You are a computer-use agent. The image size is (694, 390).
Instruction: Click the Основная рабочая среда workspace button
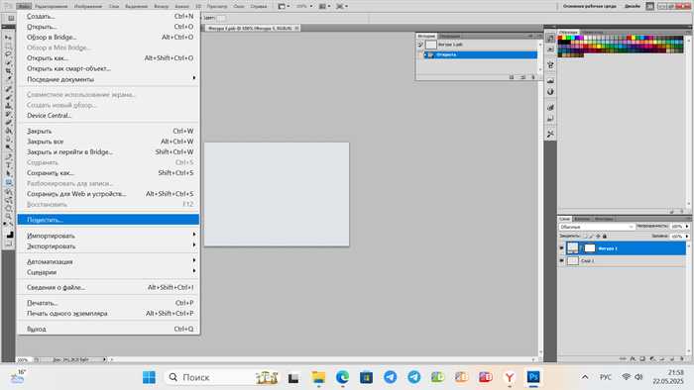point(589,6)
